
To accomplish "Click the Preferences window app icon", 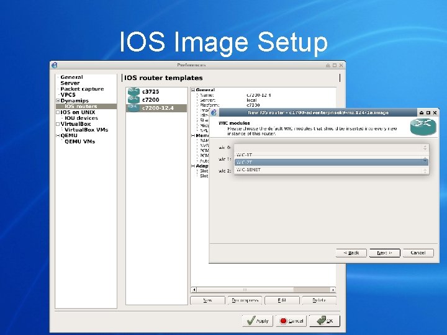I will [x=55, y=65].
